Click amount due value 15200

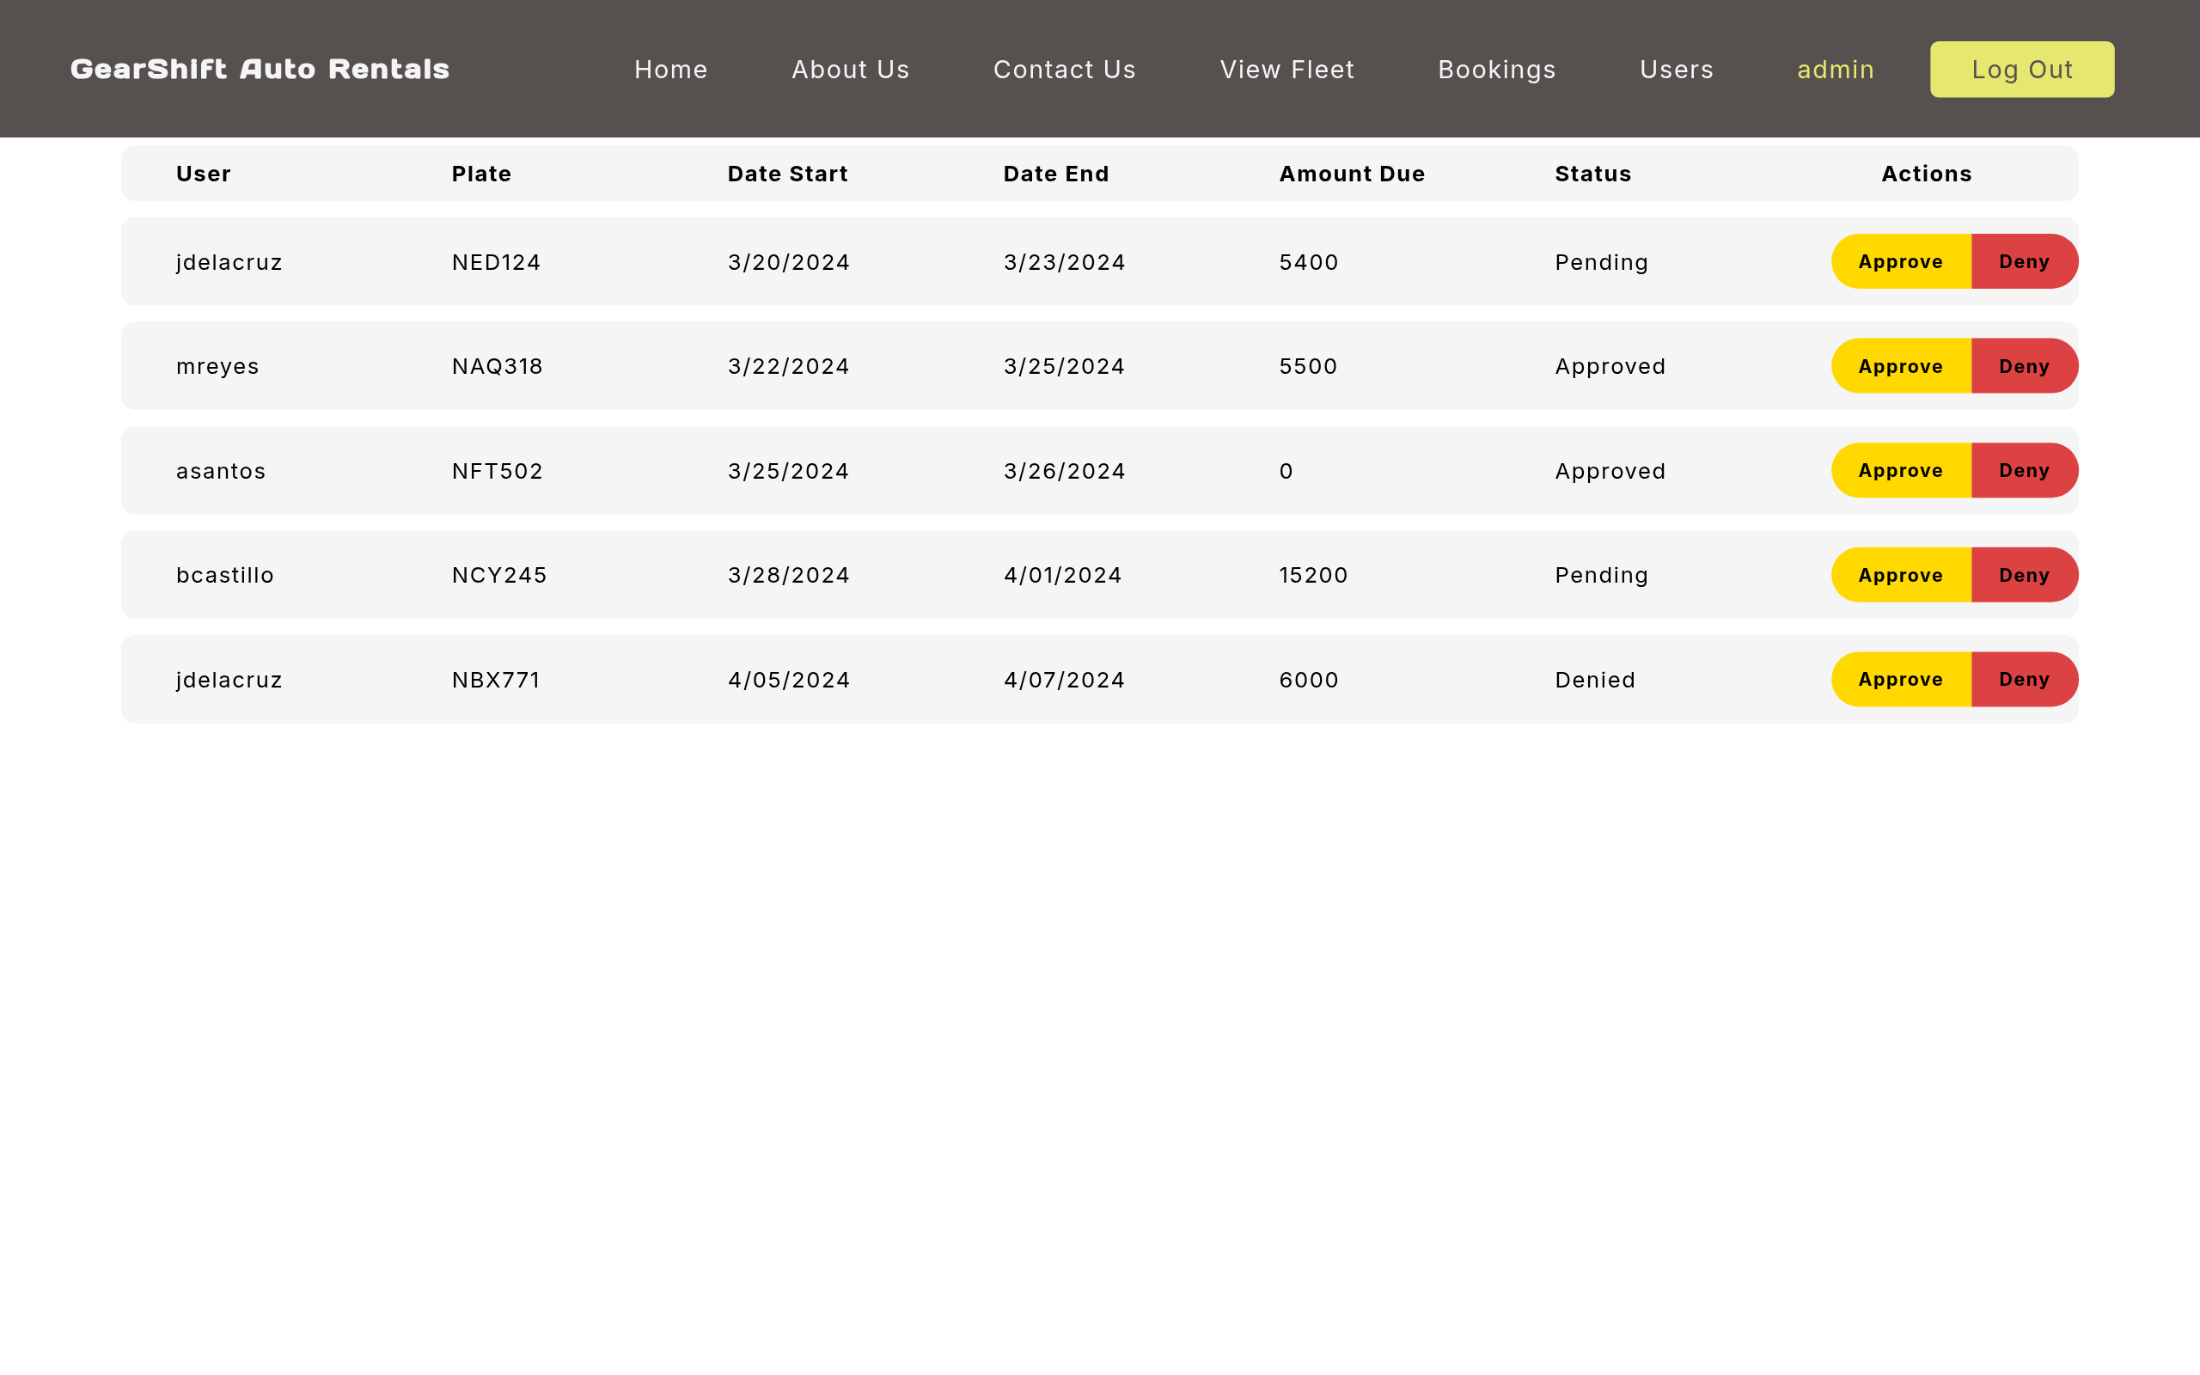click(x=1314, y=575)
